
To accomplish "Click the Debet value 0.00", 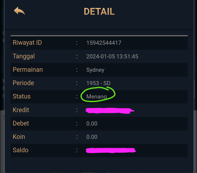I will pos(92,124).
